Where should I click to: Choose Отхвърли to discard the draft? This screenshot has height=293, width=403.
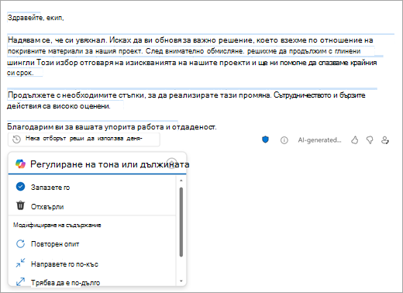coord(92,206)
